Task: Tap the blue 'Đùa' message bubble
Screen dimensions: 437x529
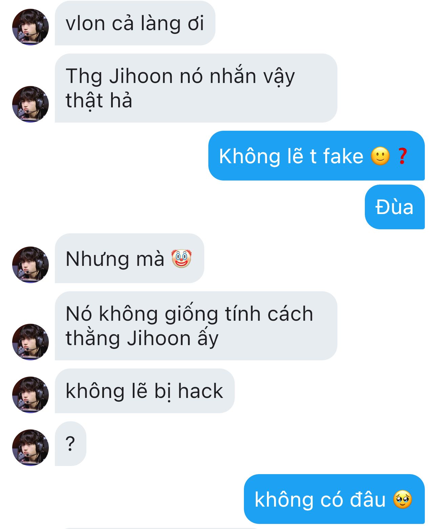Action: pyautogui.click(x=395, y=207)
